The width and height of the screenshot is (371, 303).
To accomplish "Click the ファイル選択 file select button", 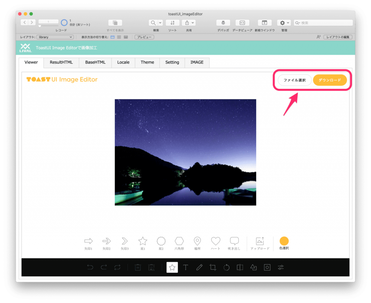I will 294,80.
